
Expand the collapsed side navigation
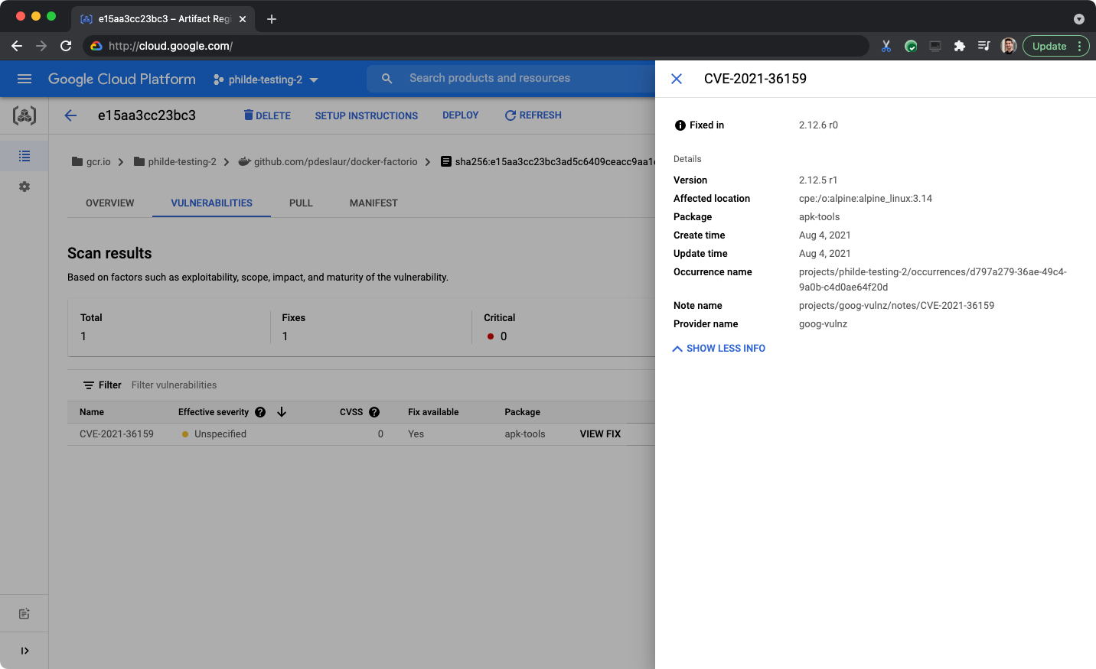[24, 651]
